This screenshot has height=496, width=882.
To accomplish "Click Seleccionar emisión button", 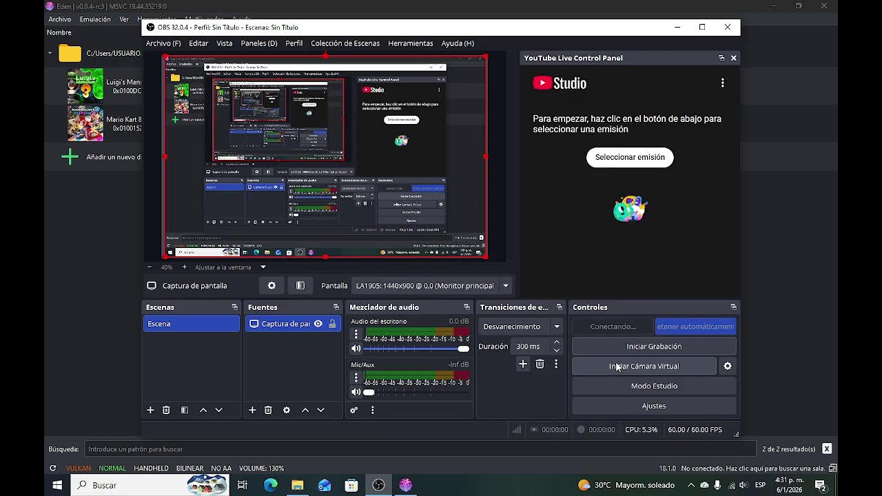I will point(630,157).
